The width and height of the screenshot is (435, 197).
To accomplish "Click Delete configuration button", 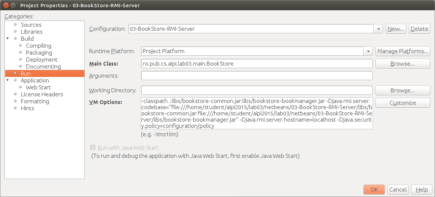I will 420,29.
